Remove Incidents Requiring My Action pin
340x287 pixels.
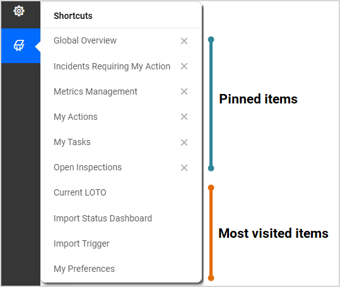(184, 66)
